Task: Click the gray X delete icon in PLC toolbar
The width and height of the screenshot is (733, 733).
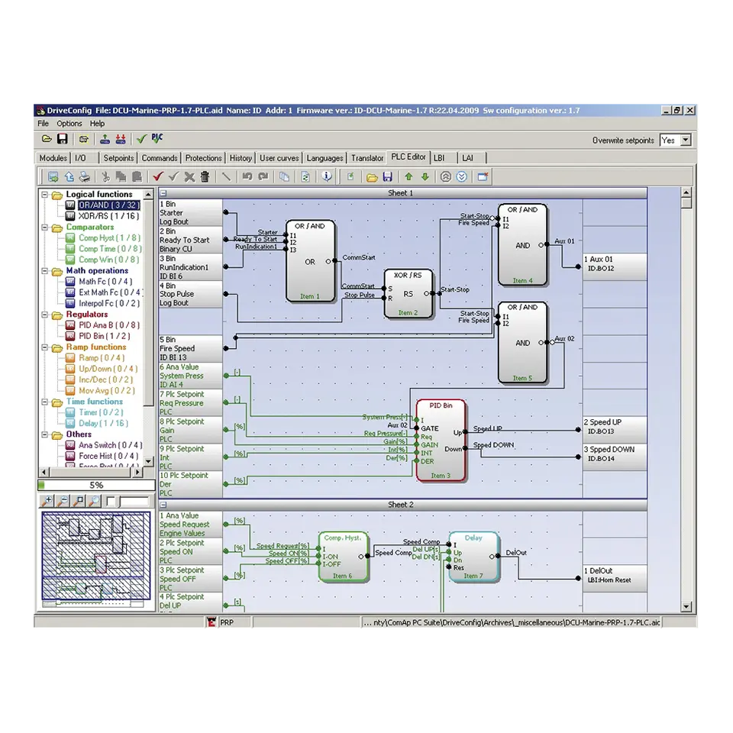Action: [x=189, y=176]
